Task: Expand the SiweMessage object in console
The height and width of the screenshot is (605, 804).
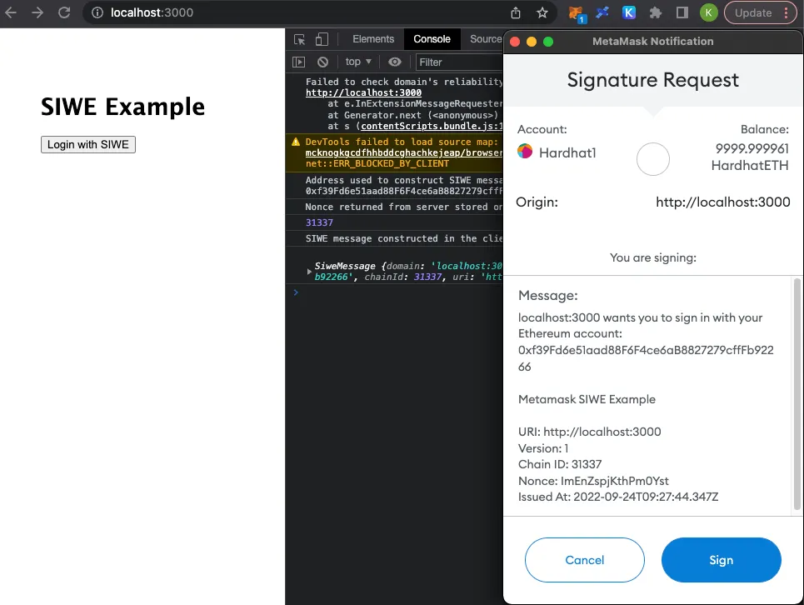Action: click(308, 271)
